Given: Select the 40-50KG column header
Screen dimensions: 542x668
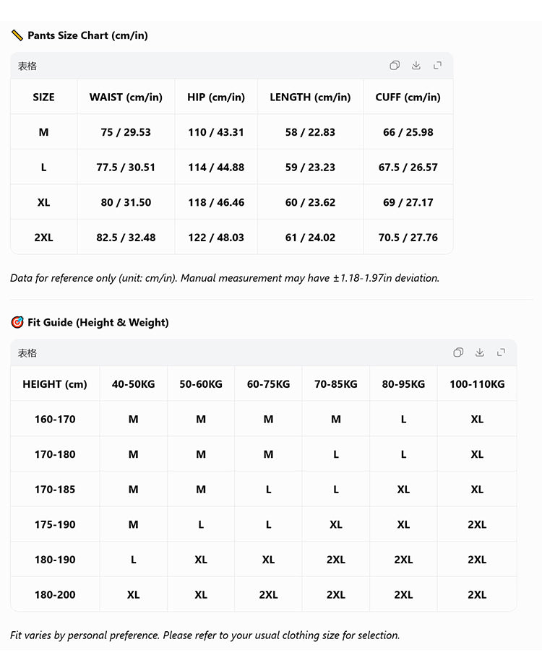Looking at the screenshot, I should click(133, 384).
